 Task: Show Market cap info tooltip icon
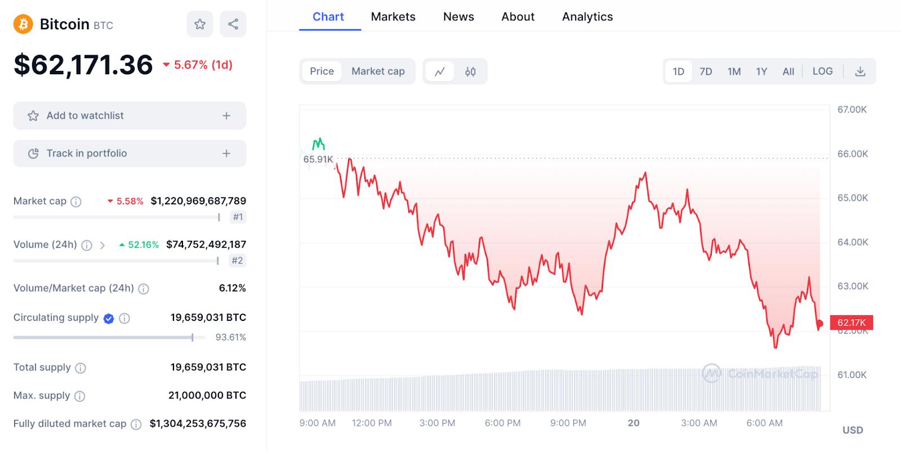(x=76, y=202)
